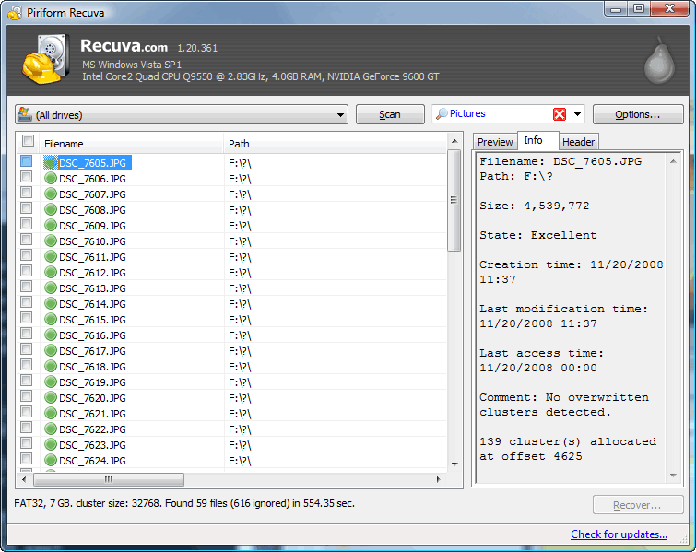696x552 pixels.
Task: Open the Check for updates link
Action: click(x=619, y=534)
